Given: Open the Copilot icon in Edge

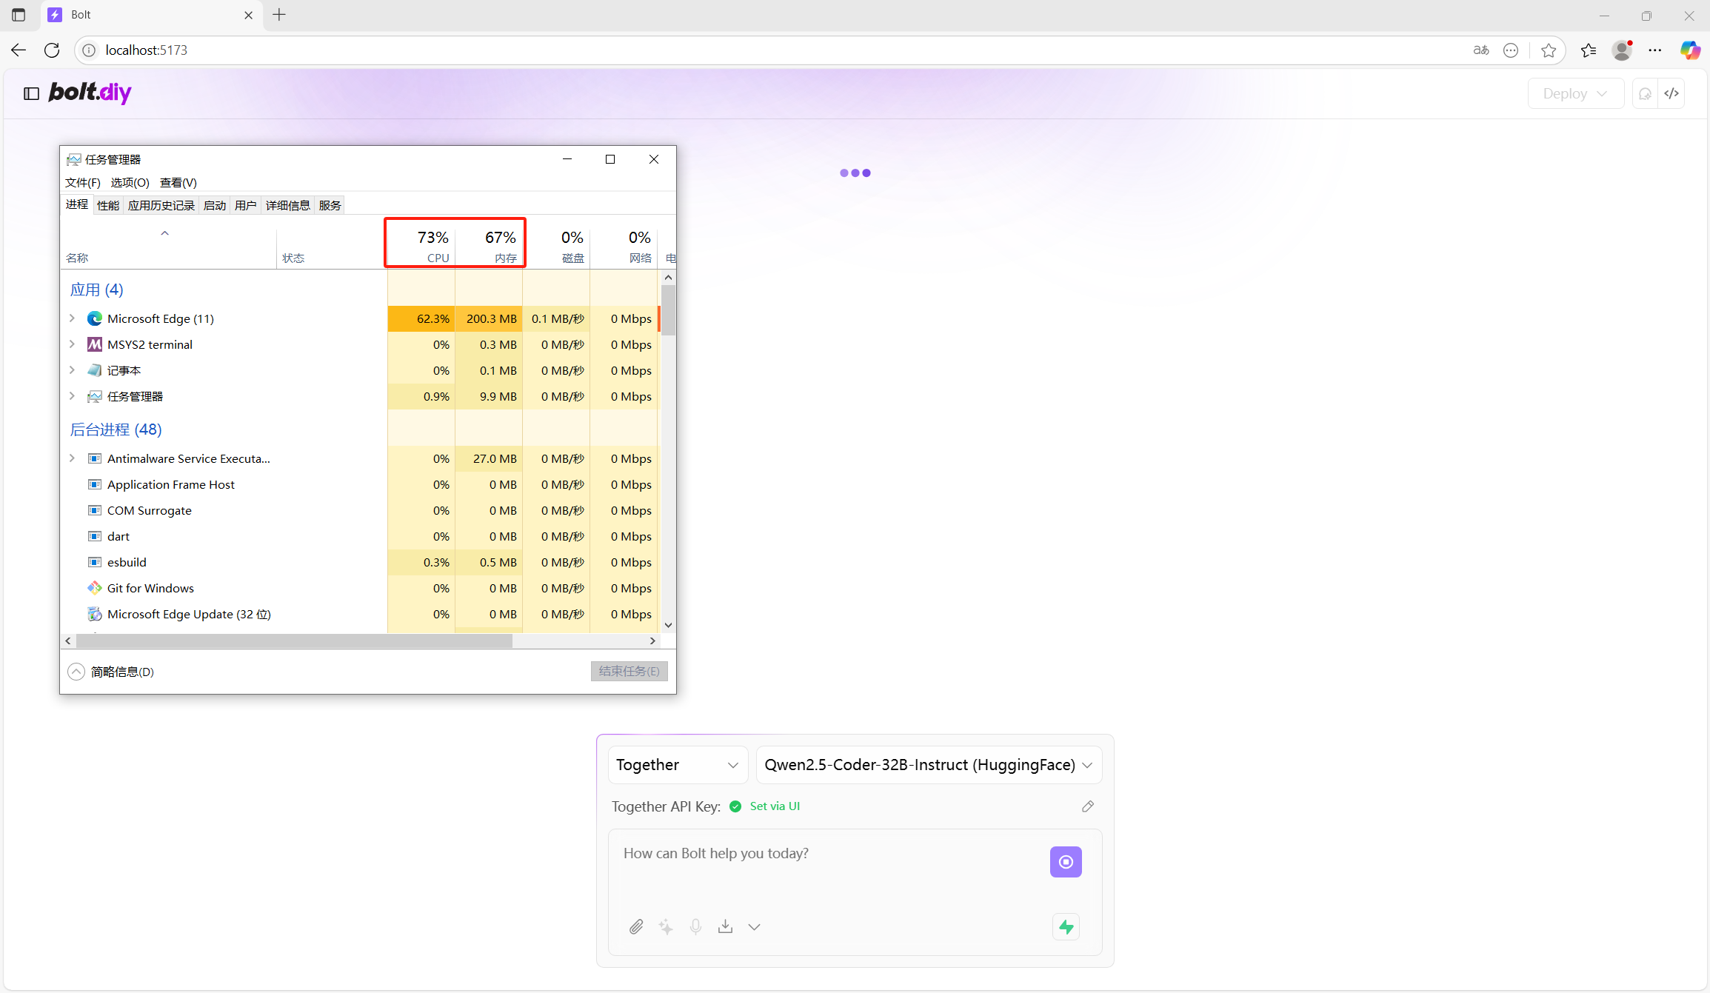Looking at the screenshot, I should (x=1690, y=50).
